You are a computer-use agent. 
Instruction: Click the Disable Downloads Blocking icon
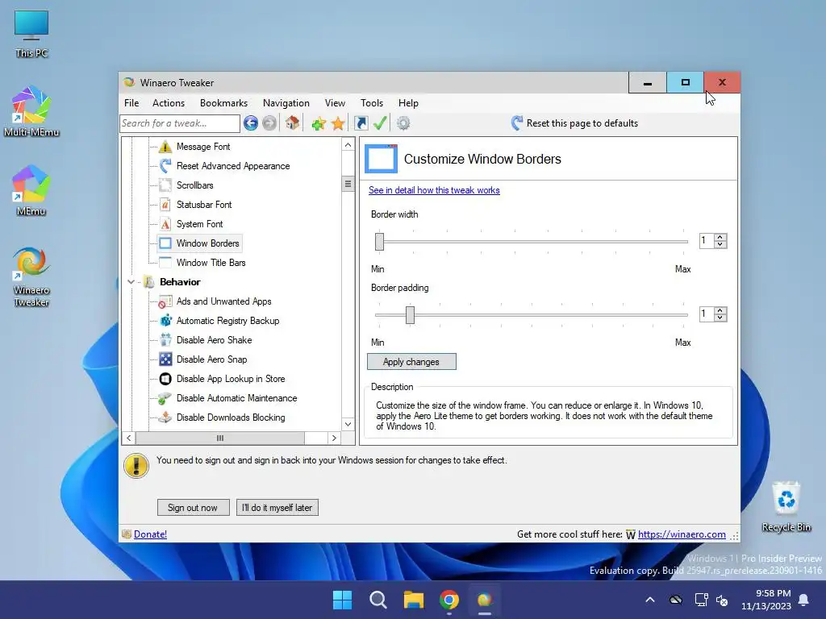pos(165,418)
